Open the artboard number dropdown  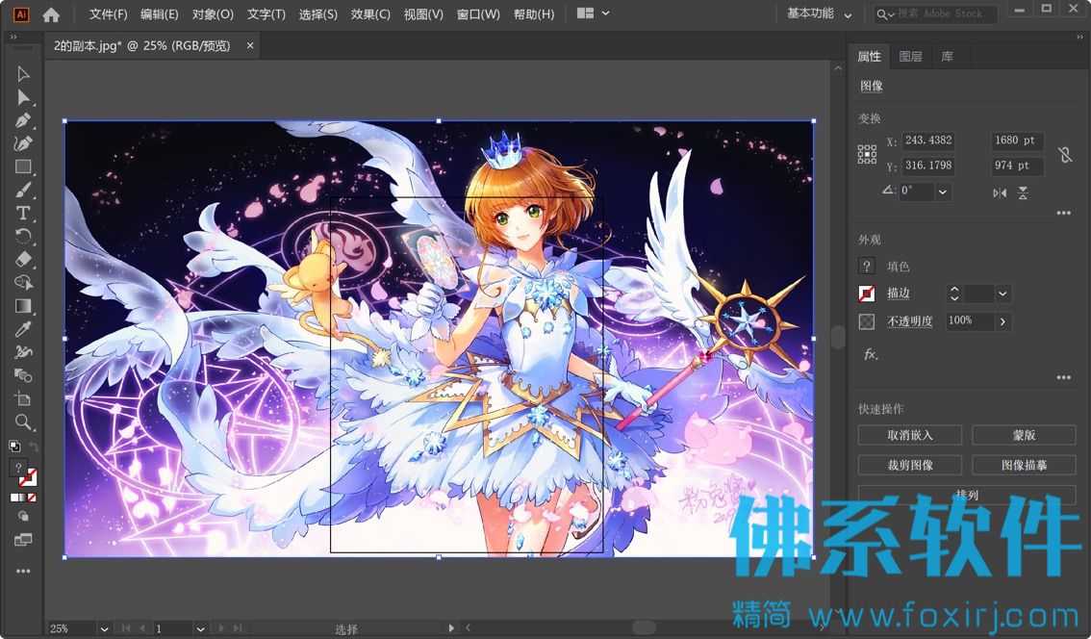click(x=200, y=628)
